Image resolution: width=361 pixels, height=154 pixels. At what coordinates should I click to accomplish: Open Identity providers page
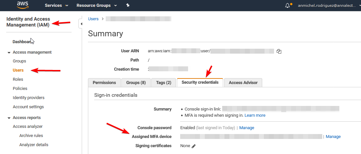pyautogui.click(x=29, y=98)
